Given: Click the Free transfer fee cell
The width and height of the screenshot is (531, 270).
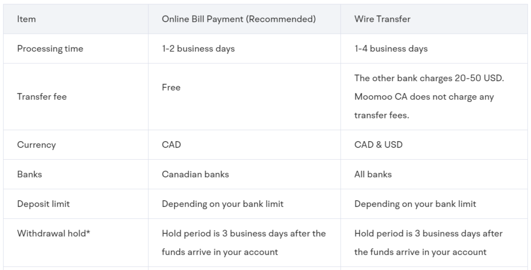Looking at the screenshot, I should (171, 87).
